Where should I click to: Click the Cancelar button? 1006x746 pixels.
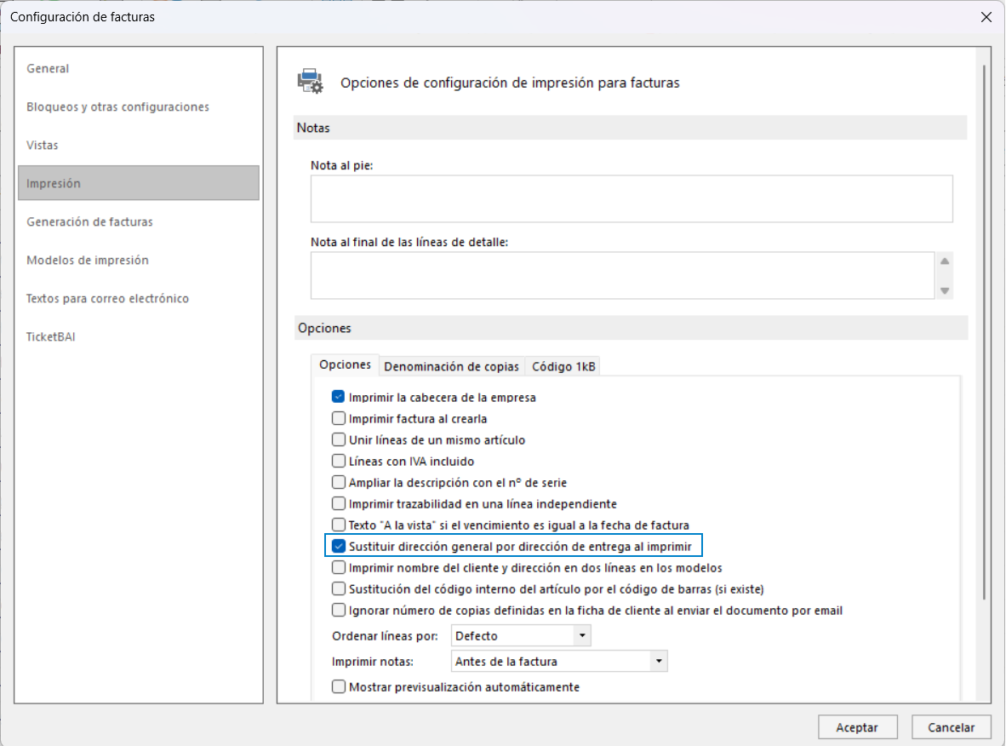[x=951, y=727]
